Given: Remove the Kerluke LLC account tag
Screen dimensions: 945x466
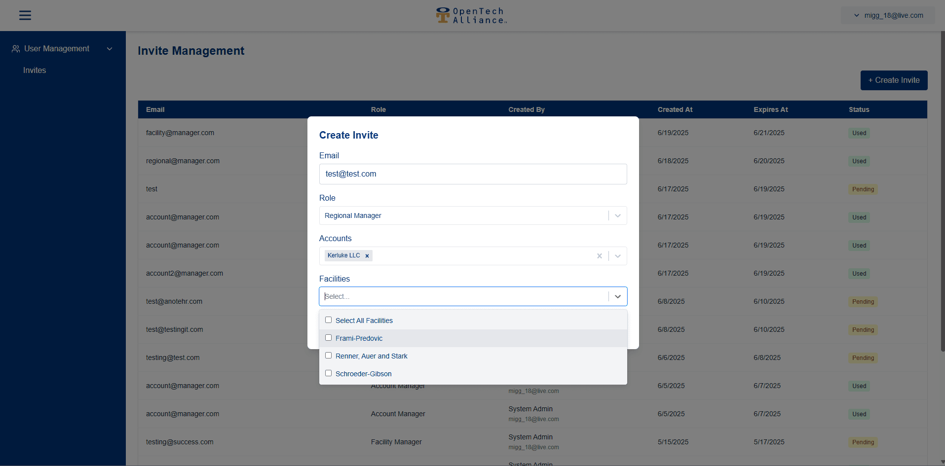Looking at the screenshot, I should pyautogui.click(x=367, y=256).
